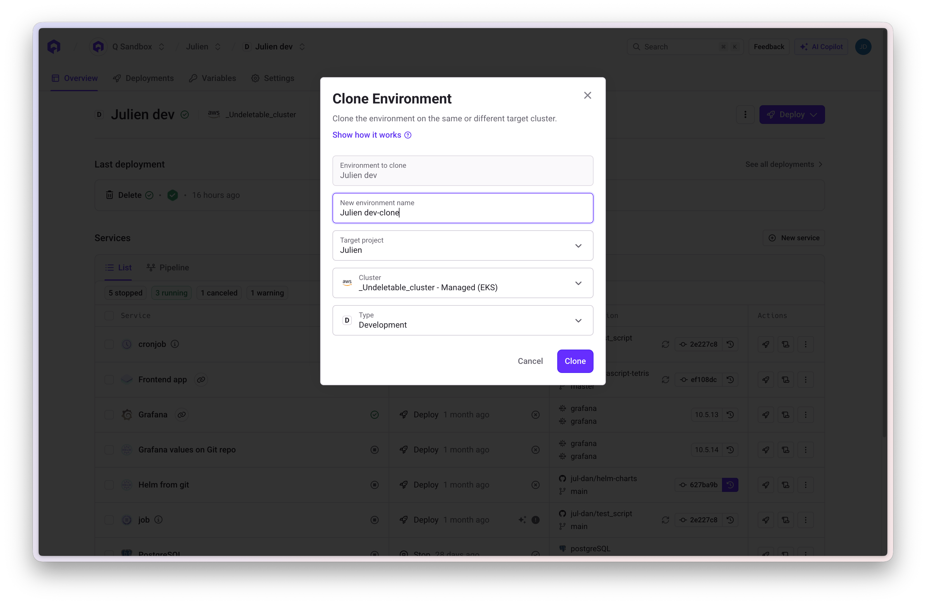Tick the 'Grafana values on Git repo' checkbox
The image size is (926, 605).
[x=109, y=450]
